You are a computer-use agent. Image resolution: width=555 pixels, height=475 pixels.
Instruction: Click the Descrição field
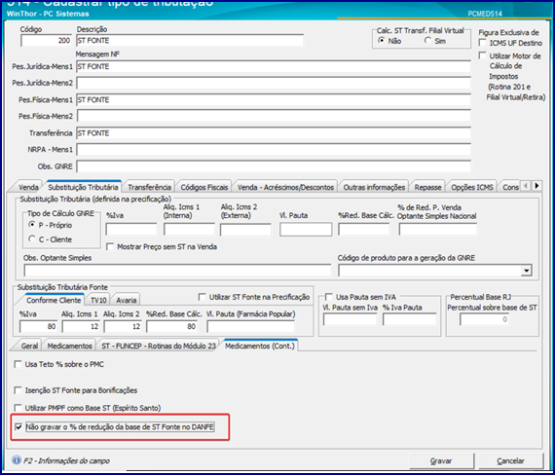pyautogui.click(x=190, y=40)
